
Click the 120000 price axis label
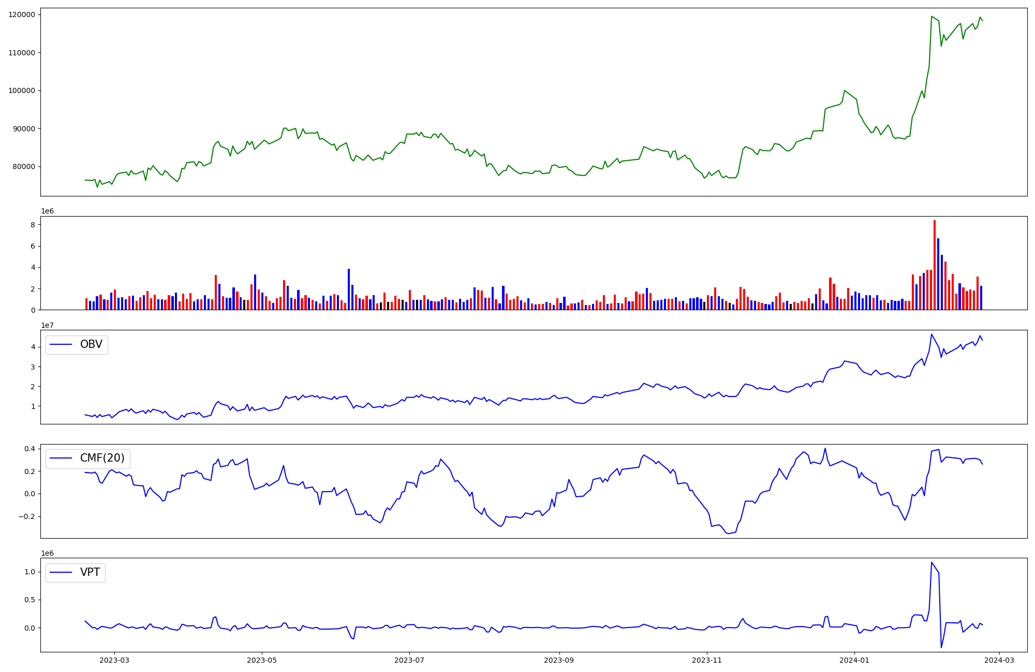pos(22,14)
